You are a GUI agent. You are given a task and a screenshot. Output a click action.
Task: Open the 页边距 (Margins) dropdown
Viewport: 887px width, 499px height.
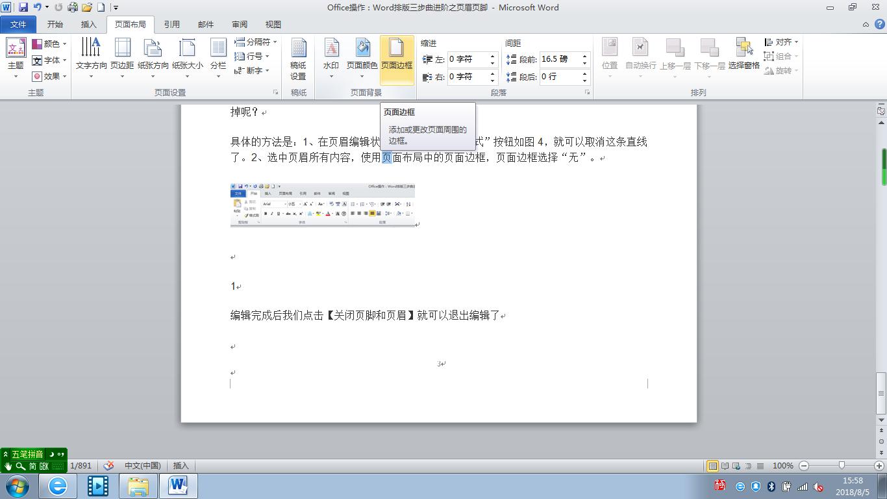pyautogui.click(x=123, y=55)
